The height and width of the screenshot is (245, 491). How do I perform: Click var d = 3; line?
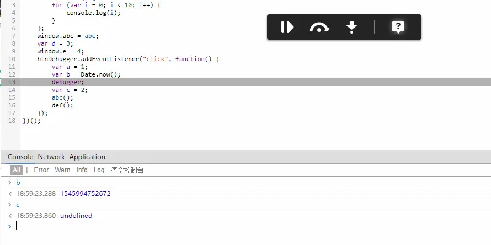click(x=55, y=43)
